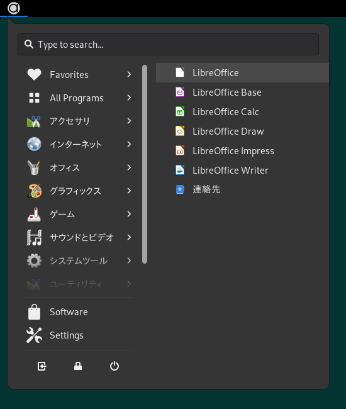346x409 pixels.
Task: Click the category list vertical scrollbar
Action: click(145, 164)
